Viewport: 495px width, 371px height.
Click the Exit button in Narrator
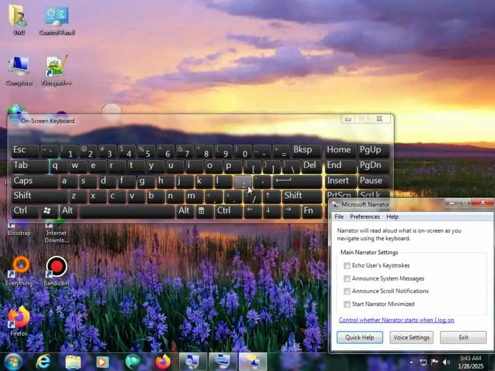(x=463, y=337)
